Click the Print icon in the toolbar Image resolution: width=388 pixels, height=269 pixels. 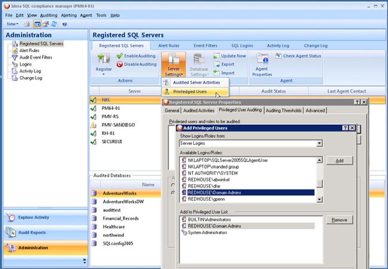click(27, 24)
